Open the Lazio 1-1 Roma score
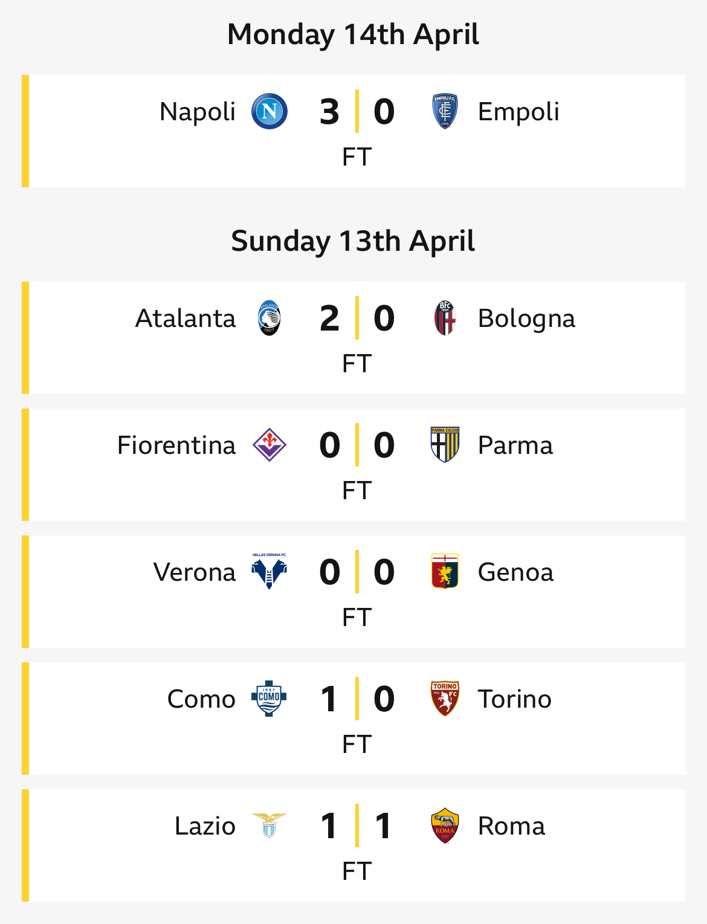Image resolution: width=707 pixels, height=924 pixels. (x=357, y=825)
